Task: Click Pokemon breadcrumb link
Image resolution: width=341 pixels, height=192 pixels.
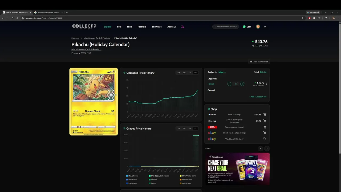Action: point(75,38)
